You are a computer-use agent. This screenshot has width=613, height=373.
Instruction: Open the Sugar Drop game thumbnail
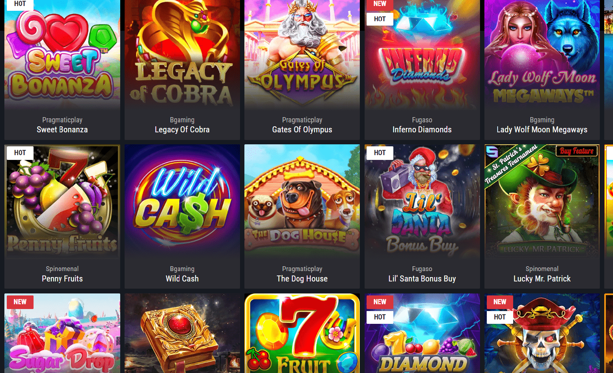pos(62,333)
